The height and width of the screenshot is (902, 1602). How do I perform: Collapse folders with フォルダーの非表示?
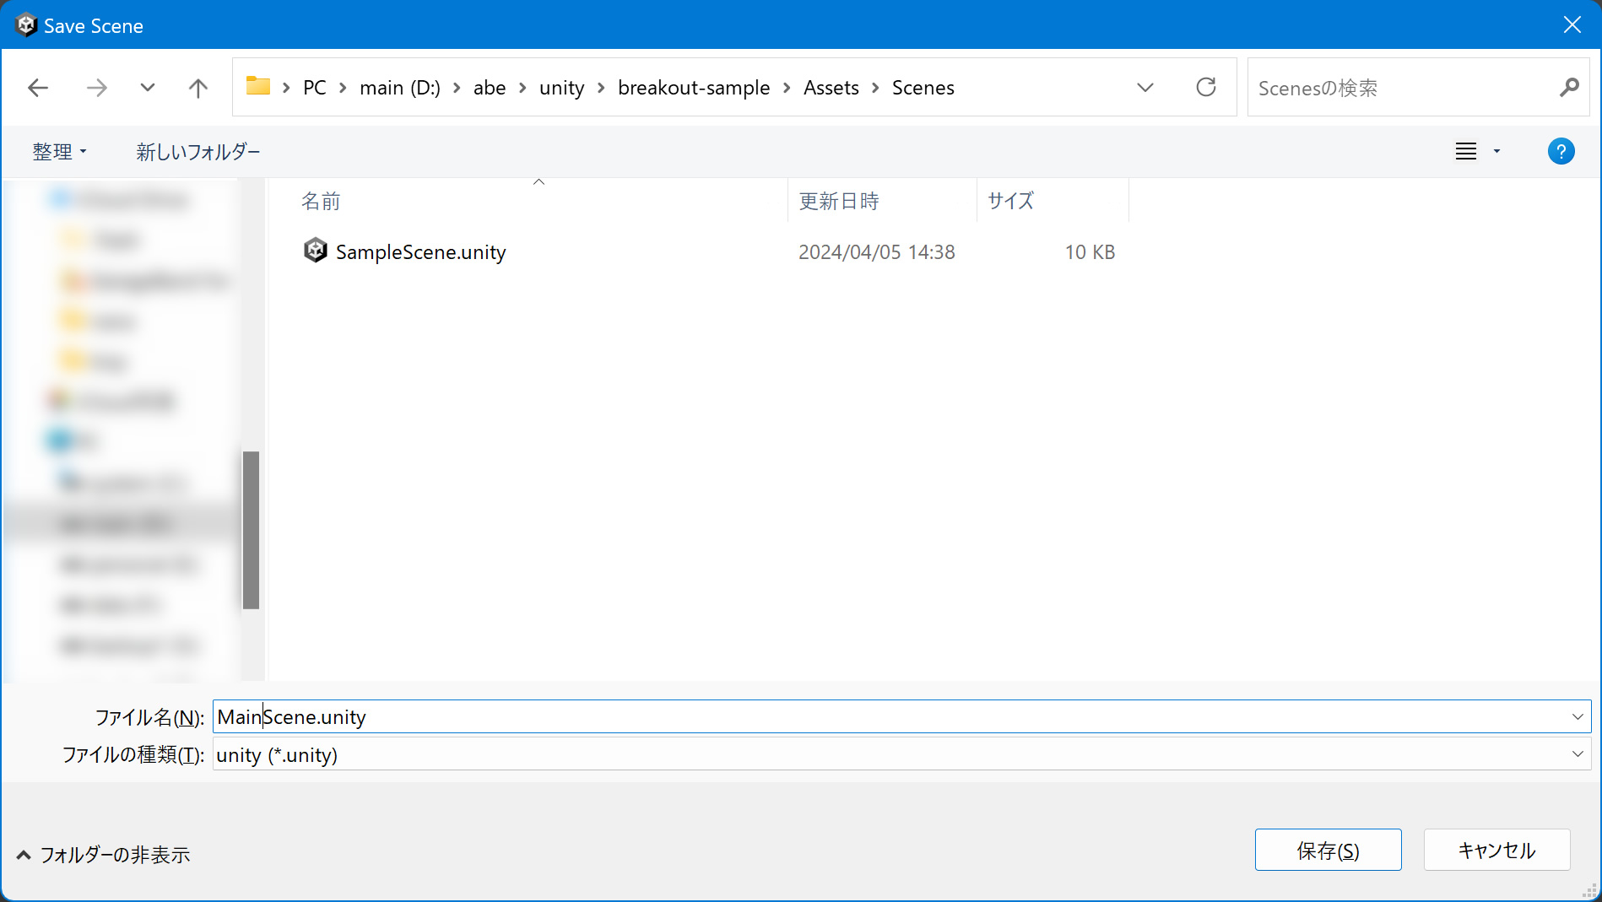(104, 855)
